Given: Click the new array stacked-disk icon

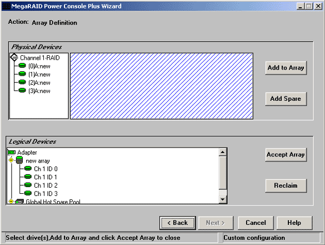Looking at the screenshot, I should click(x=19, y=160).
